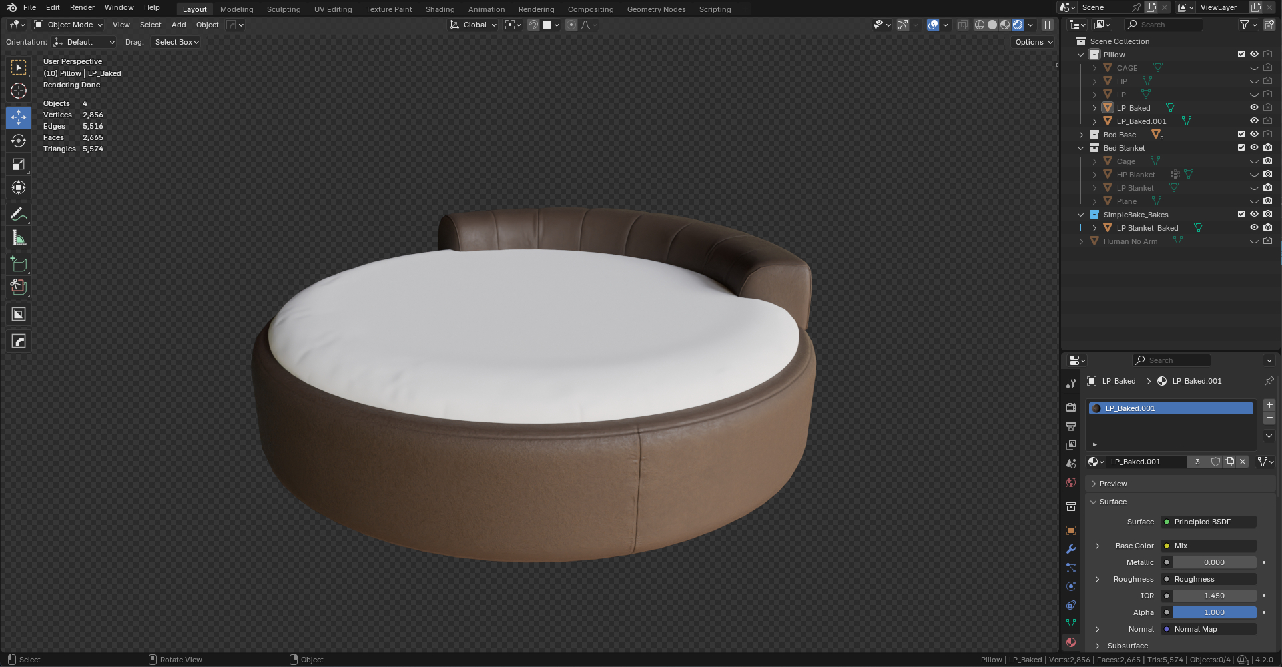Expand the Preview panel in material properties

(1113, 484)
